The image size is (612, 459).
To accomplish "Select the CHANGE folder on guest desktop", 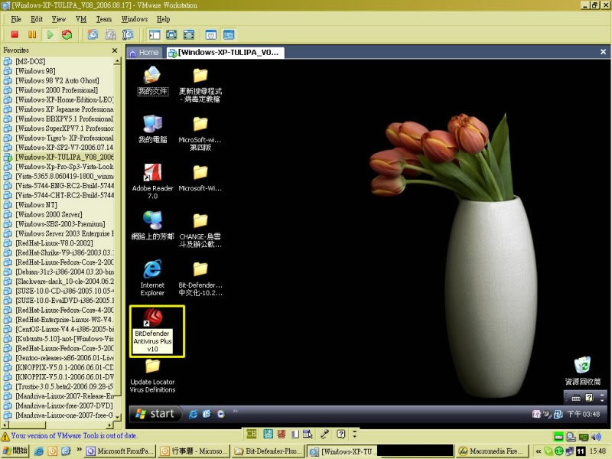I will pyautogui.click(x=200, y=231).
